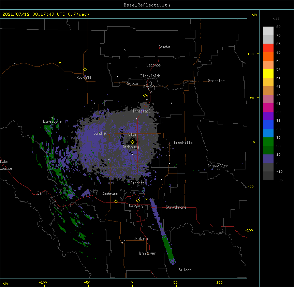
Task: Click the yellow diamond marker near RockyMH
Action: click(85, 70)
